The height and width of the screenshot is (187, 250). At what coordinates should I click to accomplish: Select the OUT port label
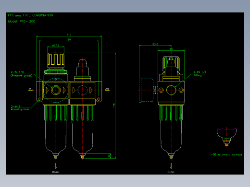coord(107,89)
